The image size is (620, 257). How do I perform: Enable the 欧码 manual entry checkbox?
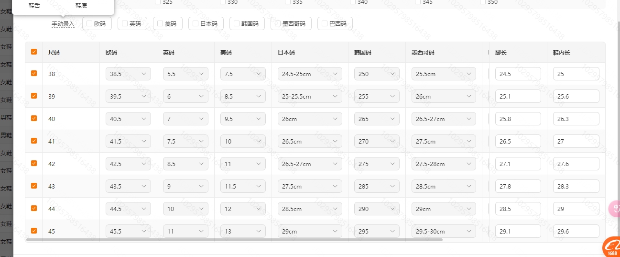point(89,23)
